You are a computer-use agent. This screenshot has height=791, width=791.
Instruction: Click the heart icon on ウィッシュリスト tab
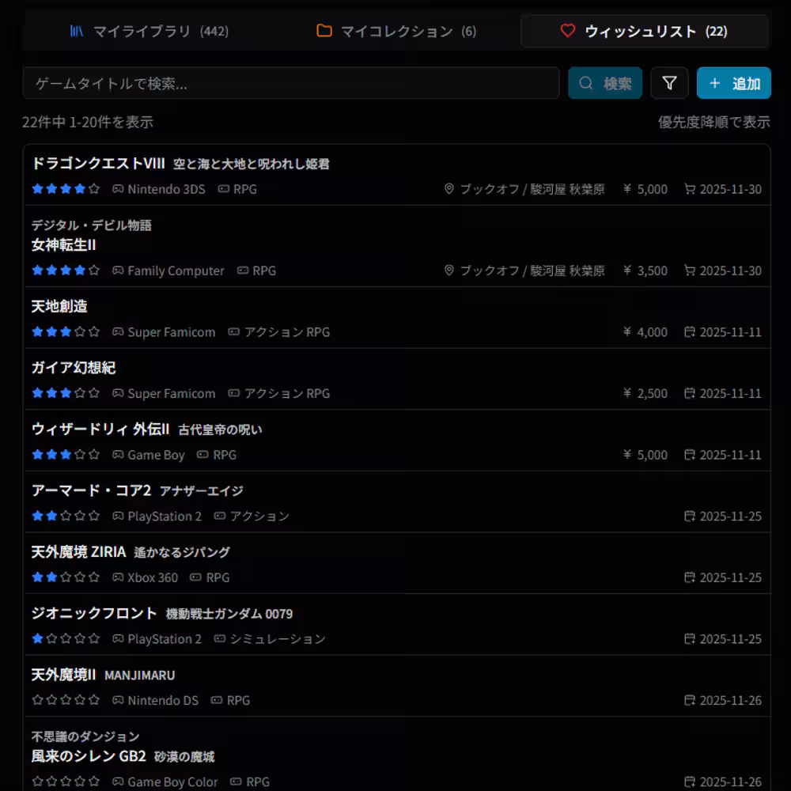tap(567, 32)
